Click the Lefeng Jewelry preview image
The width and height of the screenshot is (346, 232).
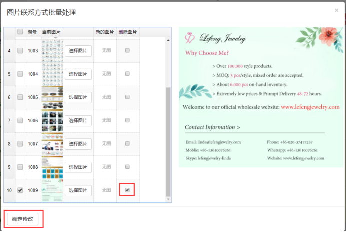[261, 97]
